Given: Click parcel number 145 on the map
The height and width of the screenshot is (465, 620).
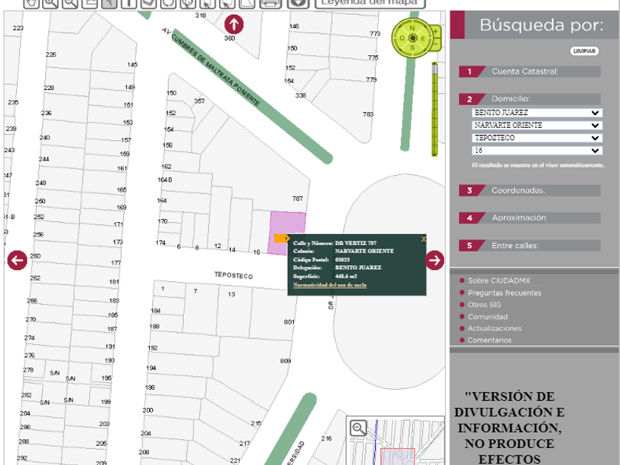Looking at the screenshot, I should [x=132, y=64].
